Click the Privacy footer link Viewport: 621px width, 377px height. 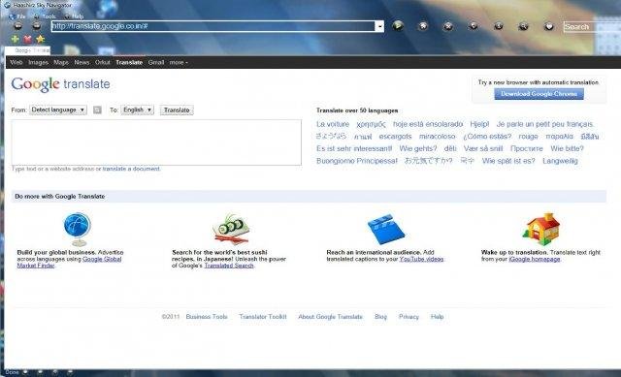point(409,317)
